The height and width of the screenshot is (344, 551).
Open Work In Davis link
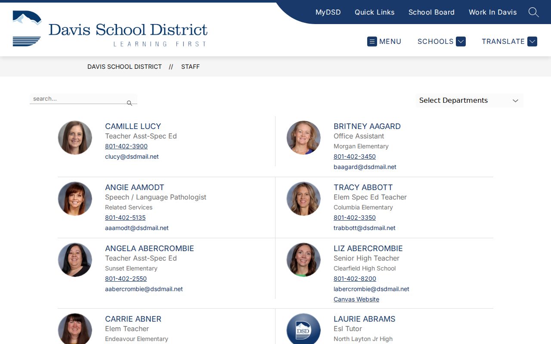tap(492, 12)
